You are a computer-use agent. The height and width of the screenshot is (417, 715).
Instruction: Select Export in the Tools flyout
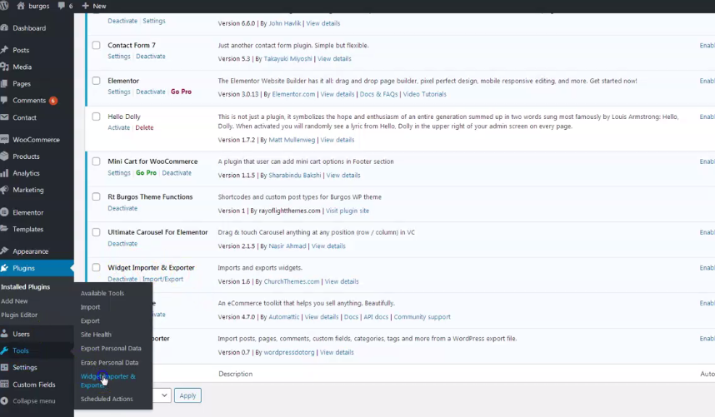coord(90,320)
